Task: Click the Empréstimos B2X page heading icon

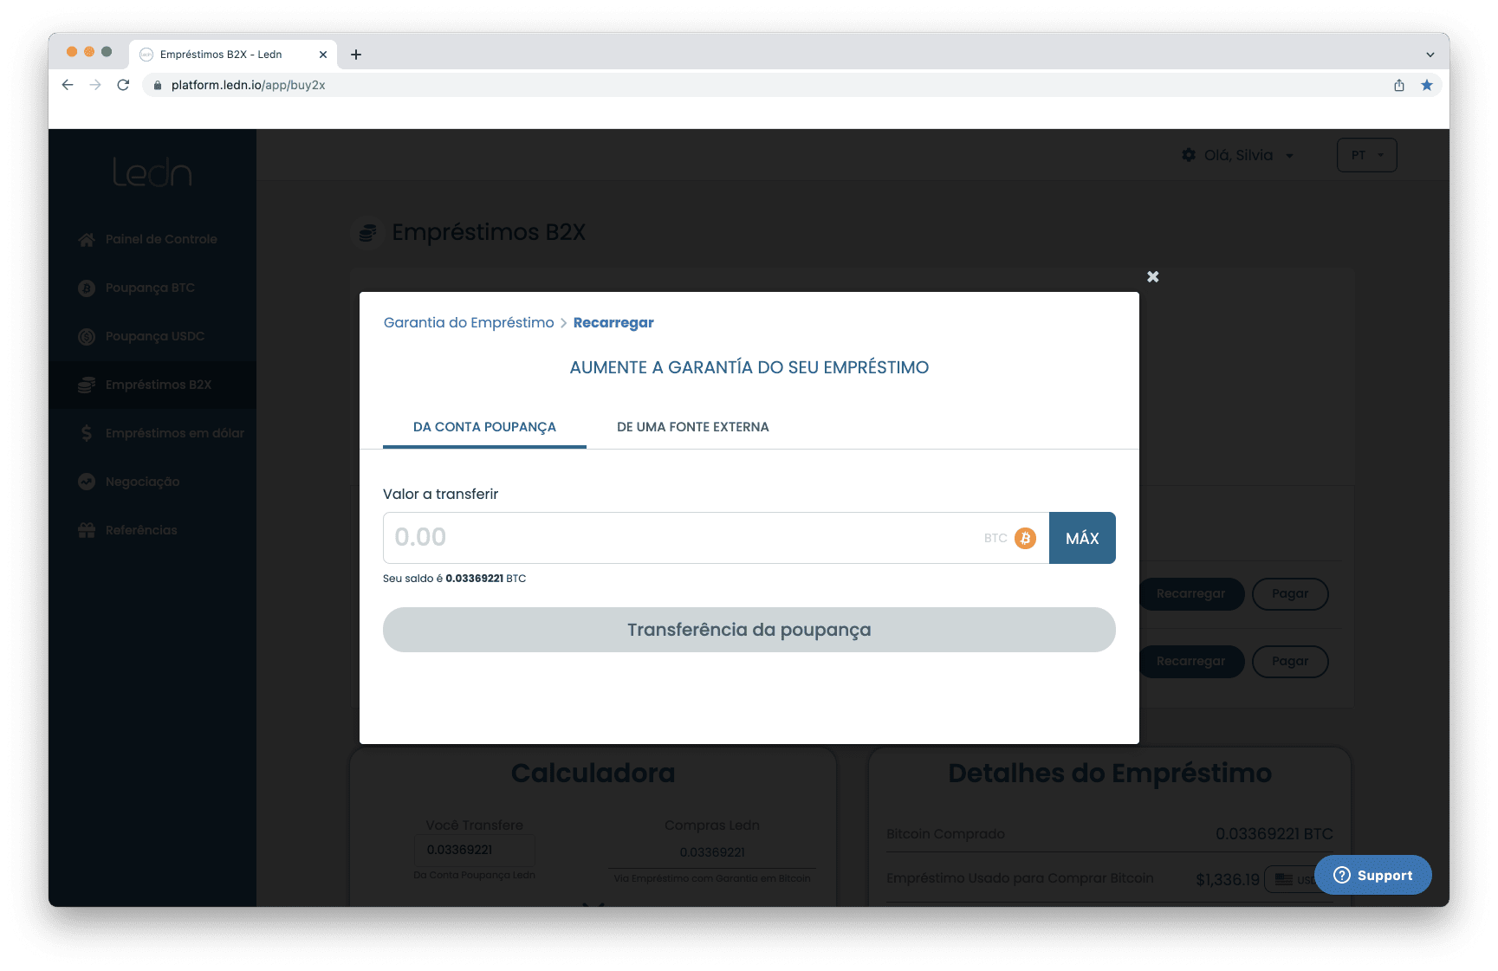Action: click(x=368, y=232)
